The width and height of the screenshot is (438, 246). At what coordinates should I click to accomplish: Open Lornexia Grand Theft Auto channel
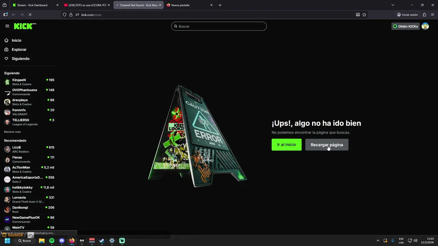tap(29, 200)
